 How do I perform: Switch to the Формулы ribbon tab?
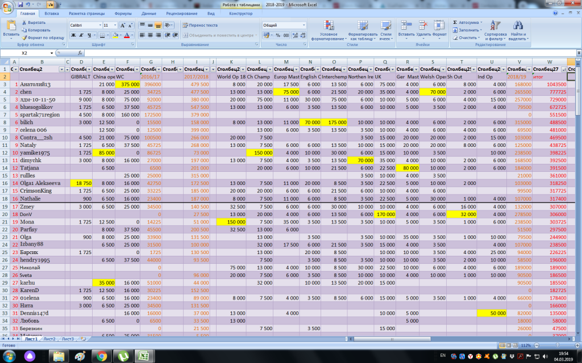point(123,12)
